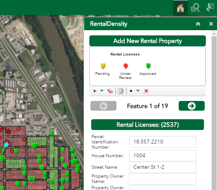The image size is (217, 190).
Task: Expand the drawing tool dropdown arrow
Action: click(x=138, y=91)
